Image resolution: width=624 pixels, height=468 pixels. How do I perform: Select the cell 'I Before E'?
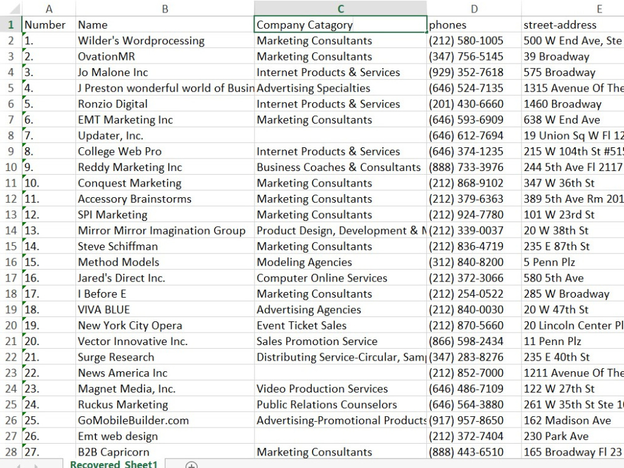pos(165,294)
